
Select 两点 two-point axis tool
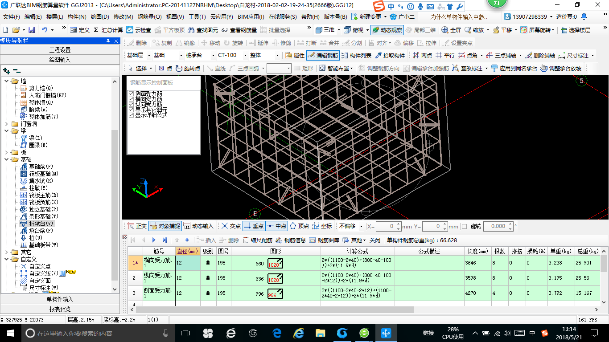(x=422, y=55)
